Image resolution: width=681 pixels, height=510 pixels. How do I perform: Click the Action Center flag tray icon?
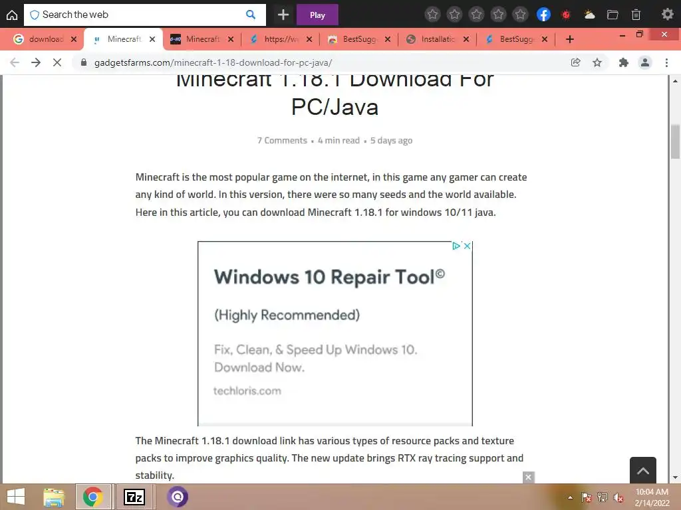[586, 497]
